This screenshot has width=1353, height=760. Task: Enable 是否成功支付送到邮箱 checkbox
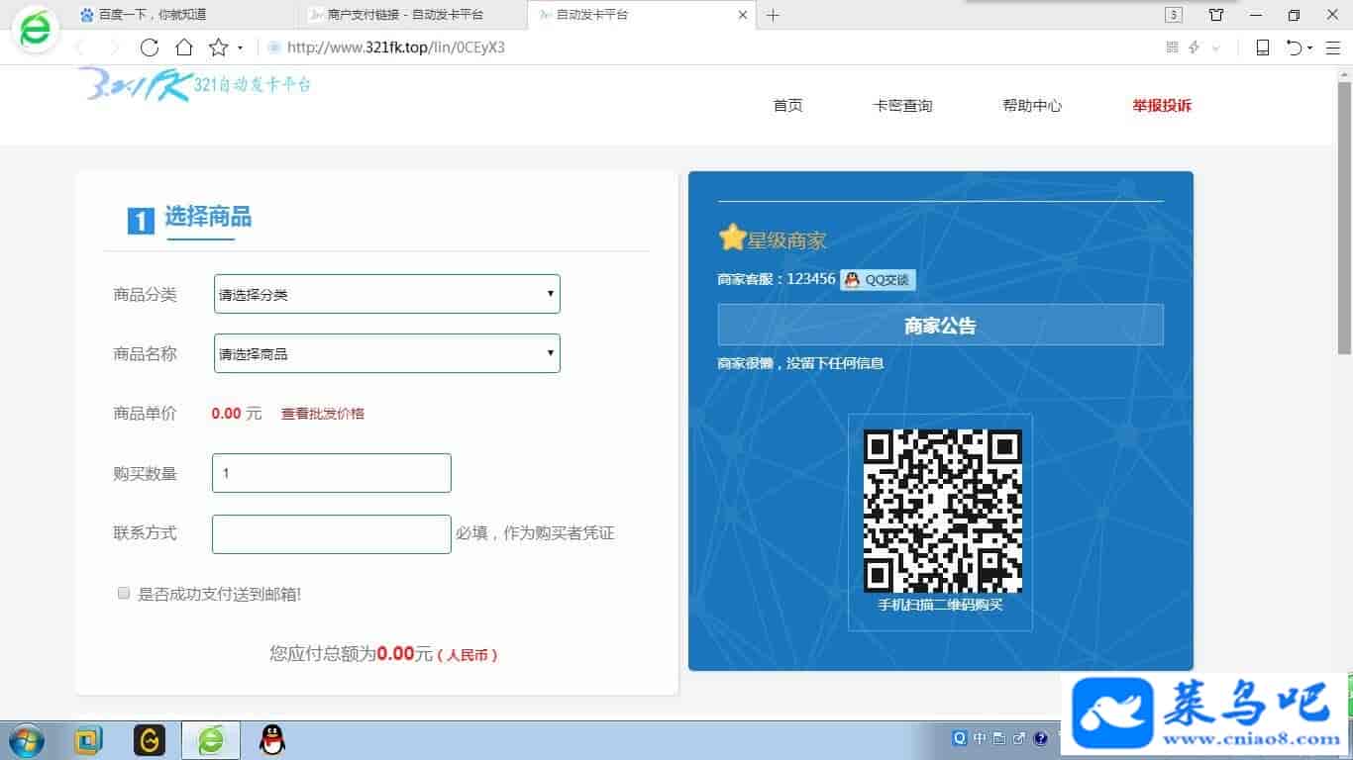pyautogui.click(x=124, y=594)
